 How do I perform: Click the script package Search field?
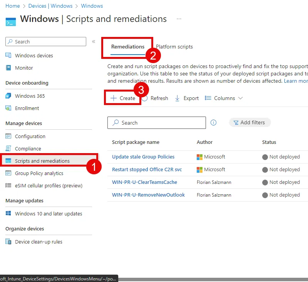[157, 123]
